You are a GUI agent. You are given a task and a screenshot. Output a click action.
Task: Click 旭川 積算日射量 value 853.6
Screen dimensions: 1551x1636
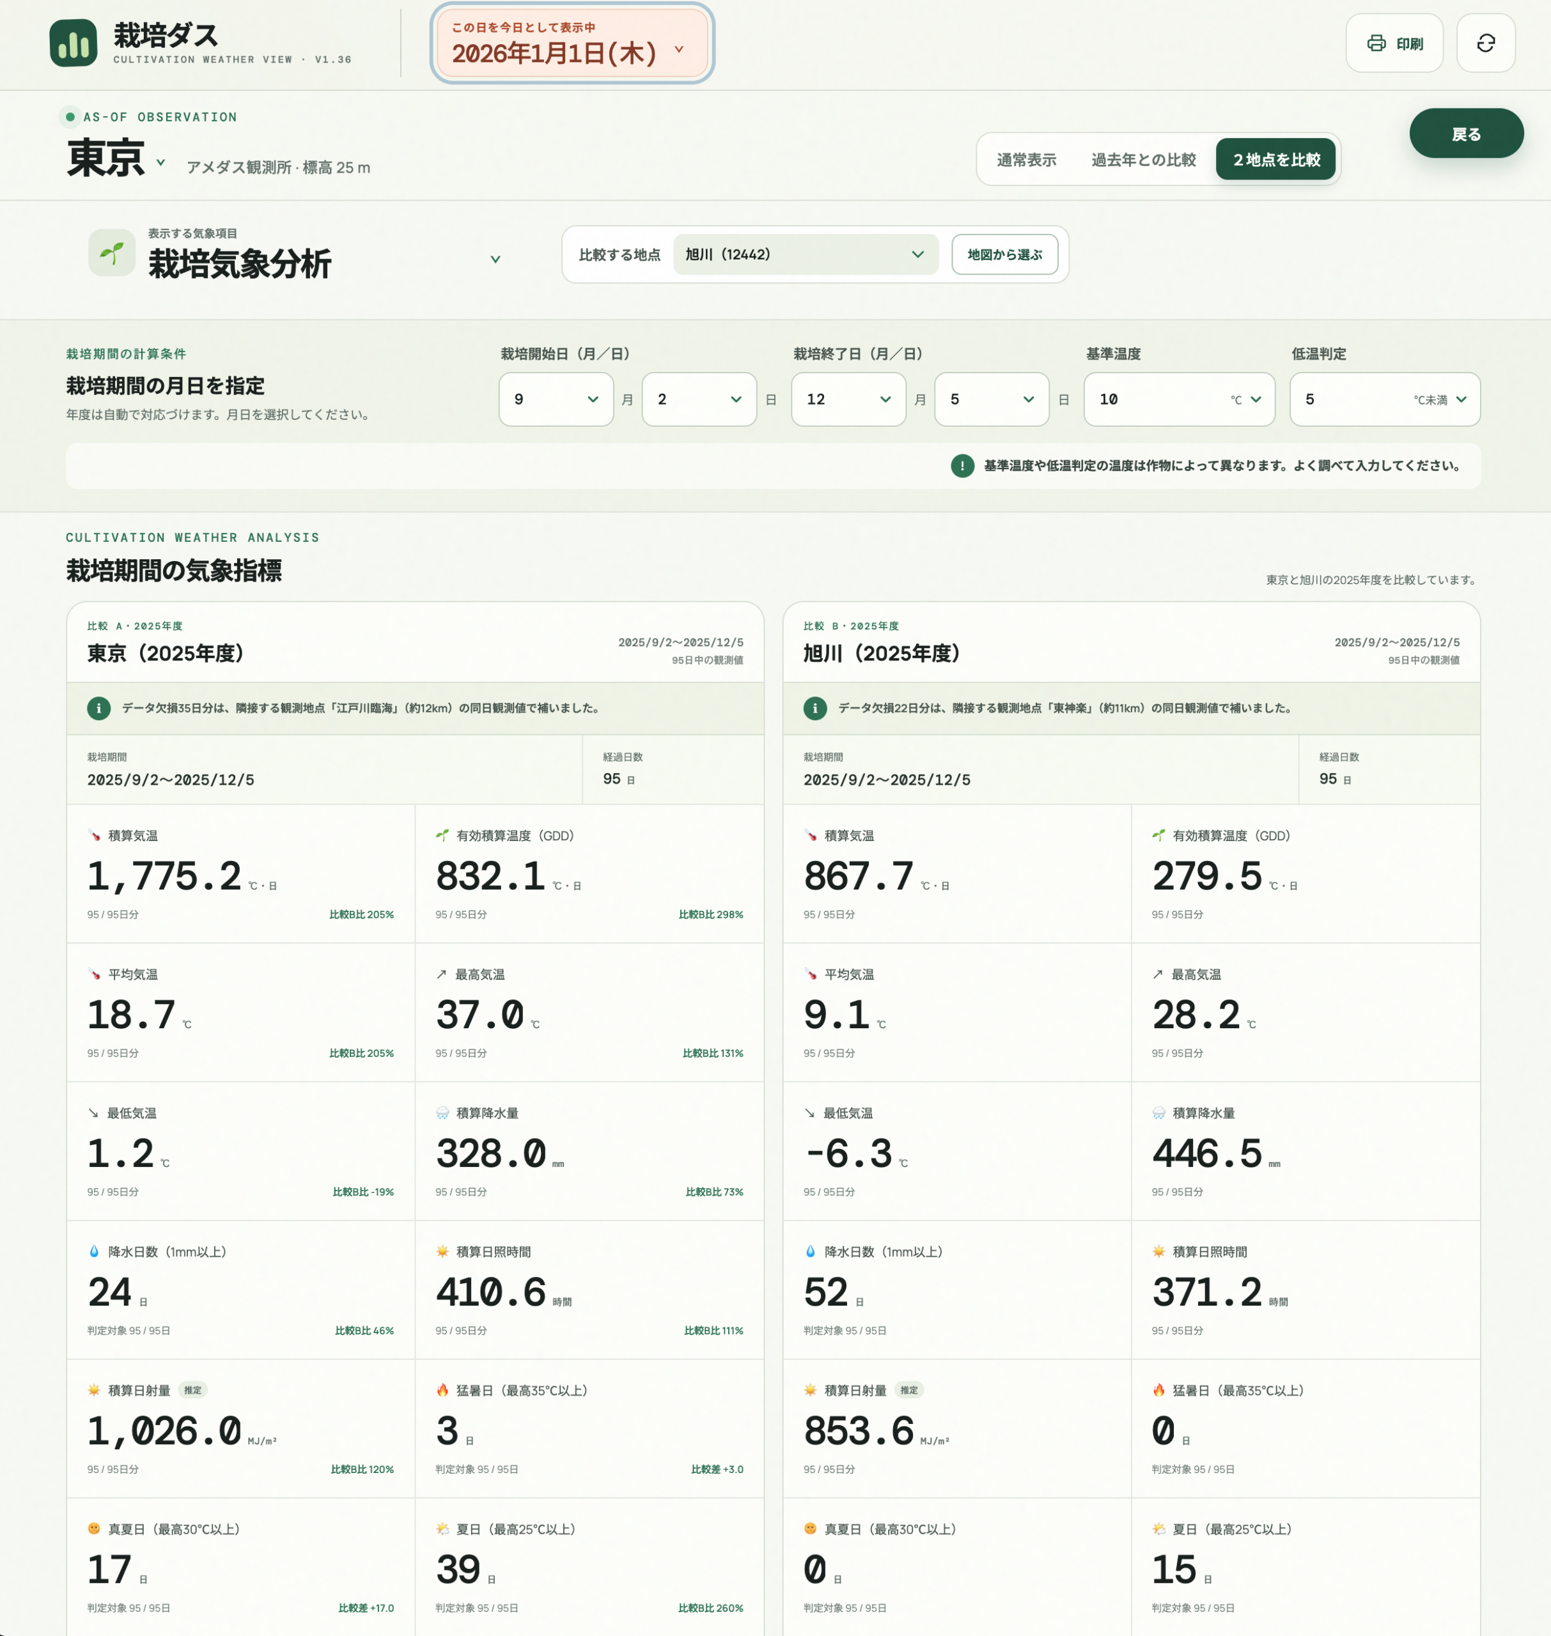tap(858, 1431)
